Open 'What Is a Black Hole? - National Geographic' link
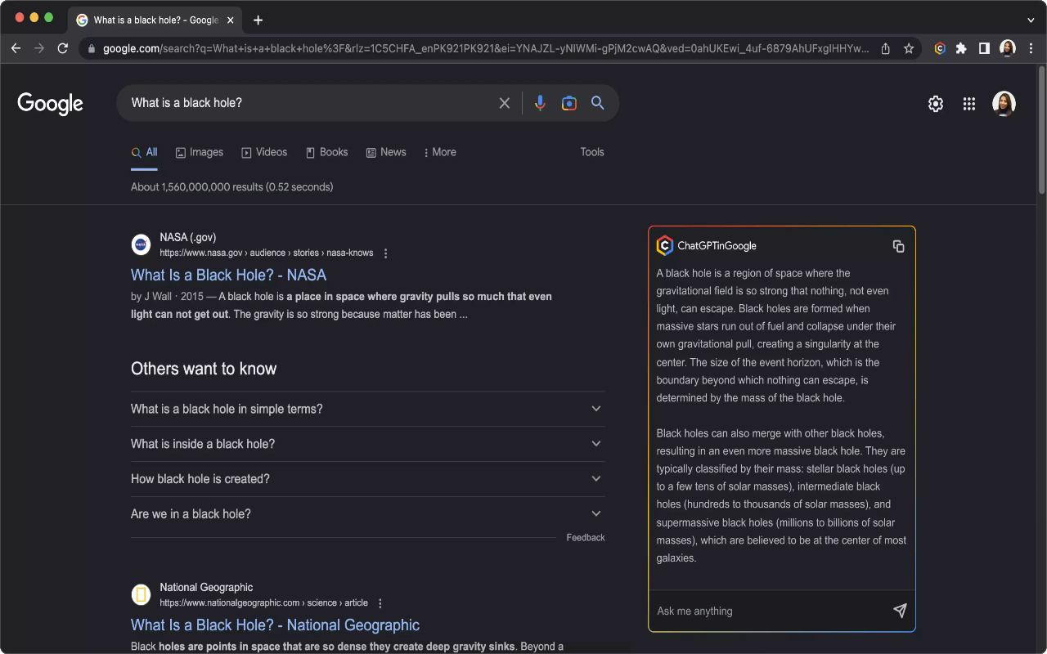Screen dimensions: 1047x654 [x=275, y=625]
